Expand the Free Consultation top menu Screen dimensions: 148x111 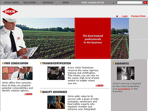pyautogui.click(x=93, y=3)
